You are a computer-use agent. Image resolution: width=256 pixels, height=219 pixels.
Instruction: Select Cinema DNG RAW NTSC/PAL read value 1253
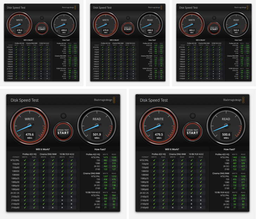click(x=114, y=176)
